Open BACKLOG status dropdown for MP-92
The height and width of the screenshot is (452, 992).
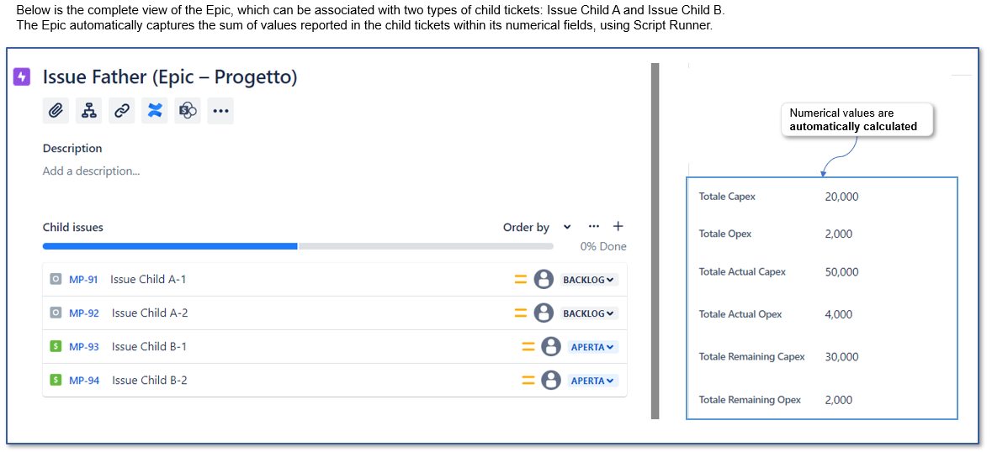click(x=589, y=313)
